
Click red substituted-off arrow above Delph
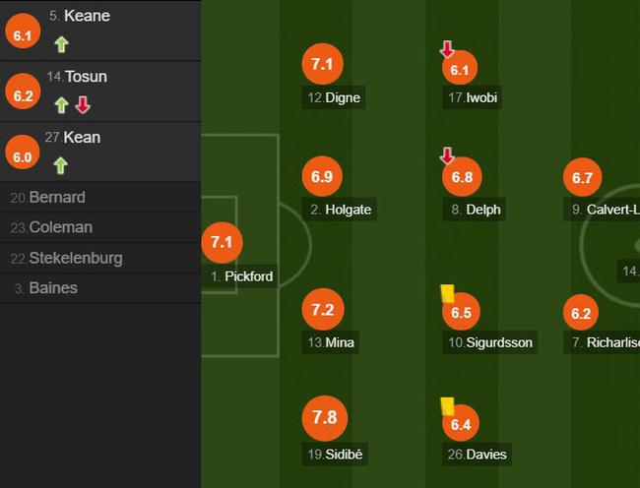[447, 155]
